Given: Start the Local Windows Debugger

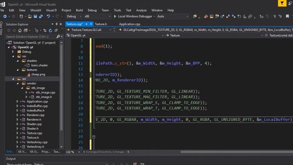Looking at the screenshot, I should 133,16.
